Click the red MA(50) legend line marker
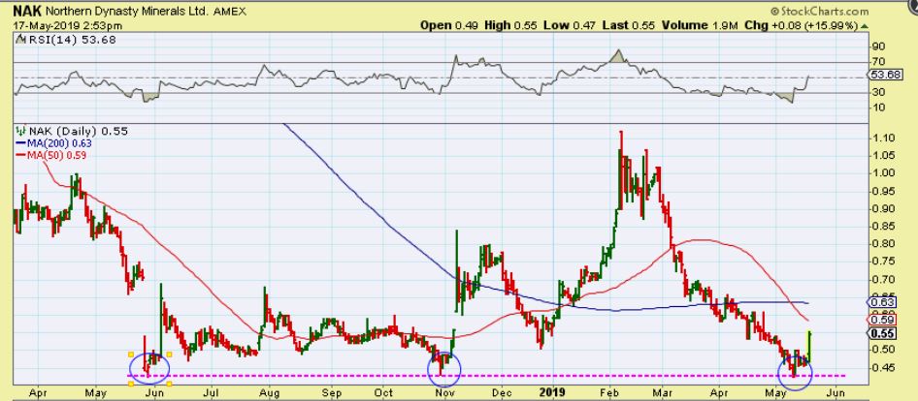This screenshot has height=401, width=918. tap(21, 155)
